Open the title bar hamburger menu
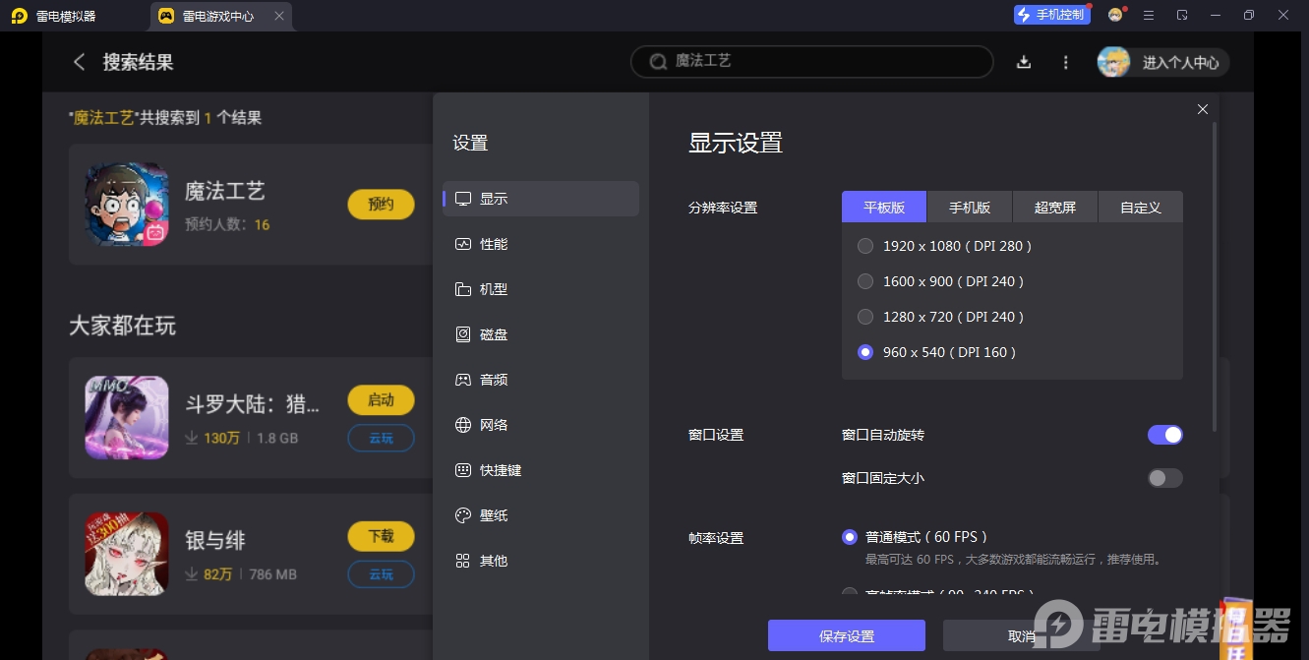 [x=1149, y=15]
